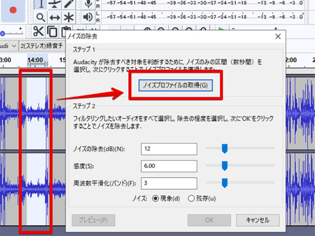Click the ノイズの除去(dB) slider handle

[225, 149]
